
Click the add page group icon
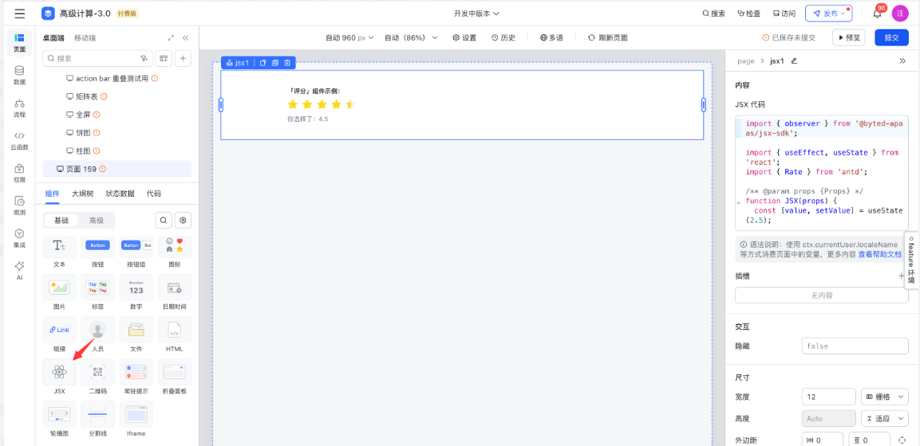(164, 58)
